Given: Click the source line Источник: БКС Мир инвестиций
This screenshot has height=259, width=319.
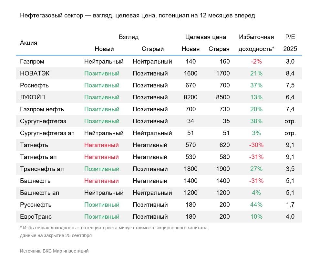Looking at the screenshot, I should 54,251.
